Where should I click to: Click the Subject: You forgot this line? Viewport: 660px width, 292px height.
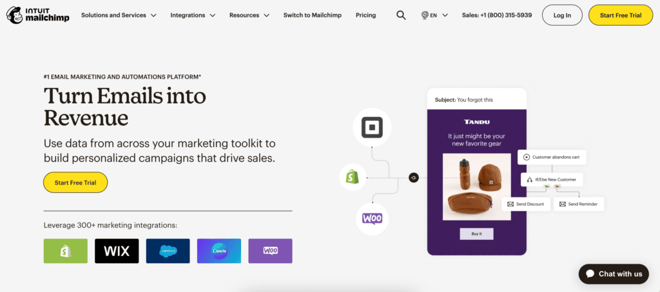(x=464, y=100)
